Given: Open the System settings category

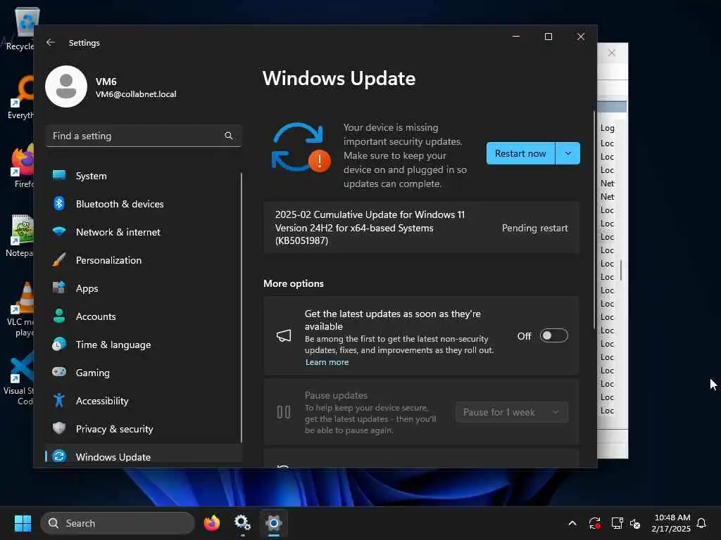Looking at the screenshot, I should (x=144, y=175).
